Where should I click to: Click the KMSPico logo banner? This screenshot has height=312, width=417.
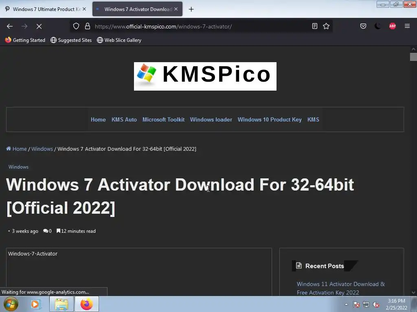pyautogui.click(x=205, y=76)
